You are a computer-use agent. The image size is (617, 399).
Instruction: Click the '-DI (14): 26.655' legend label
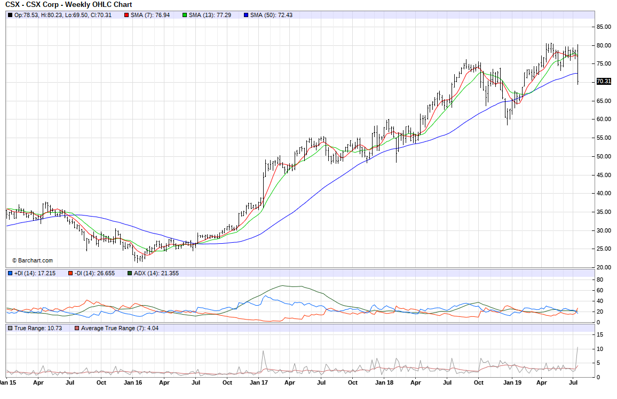point(95,273)
